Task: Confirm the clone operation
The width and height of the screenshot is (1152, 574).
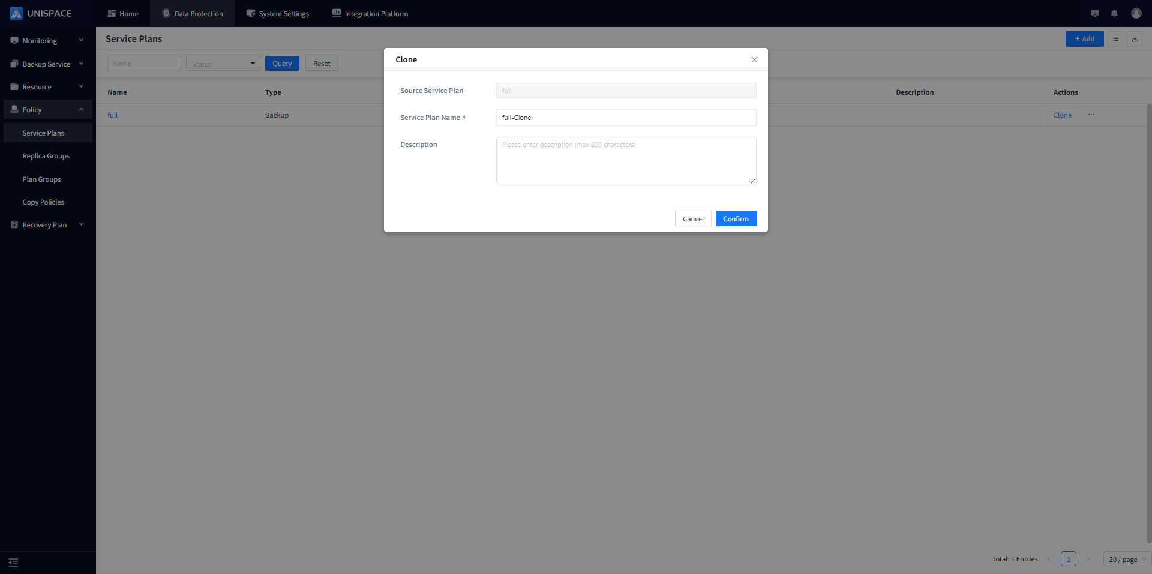Action: click(736, 218)
